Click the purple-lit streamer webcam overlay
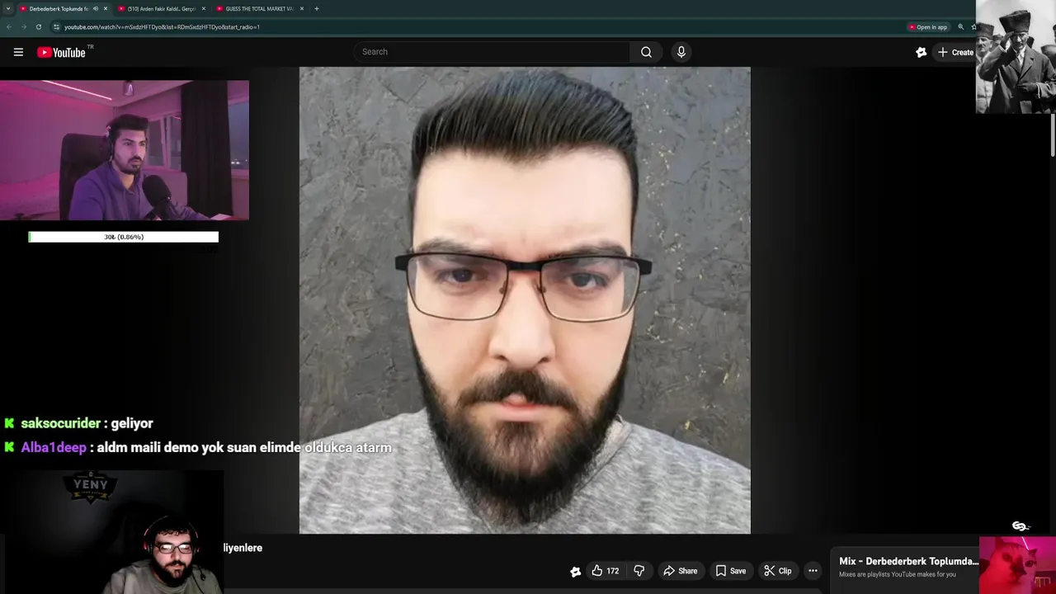This screenshot has height=594, width=1056. click(x=124, y=150)
